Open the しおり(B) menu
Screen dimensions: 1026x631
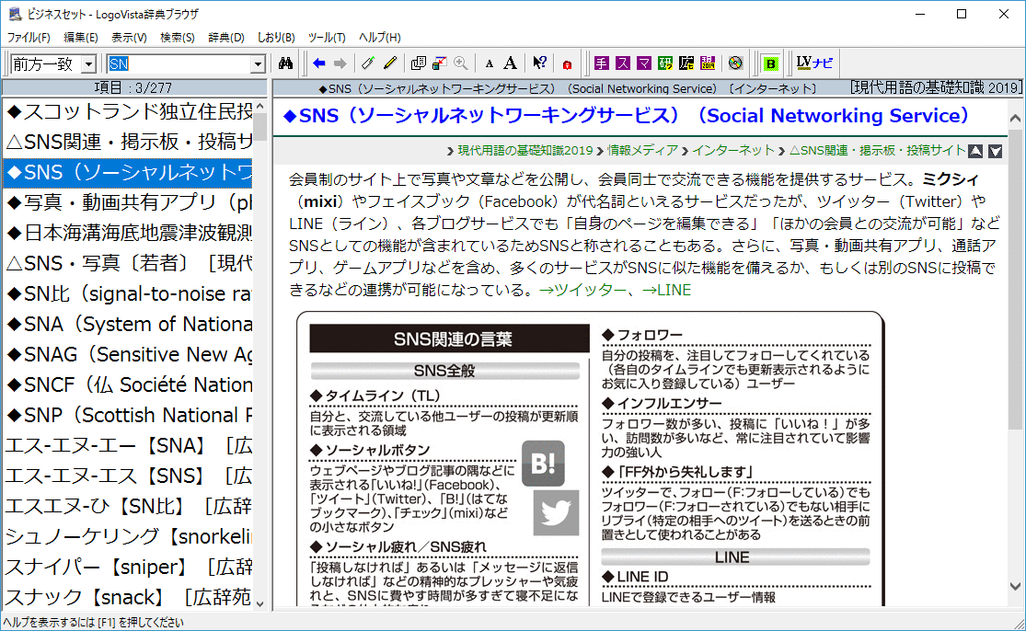pos(276,38)
